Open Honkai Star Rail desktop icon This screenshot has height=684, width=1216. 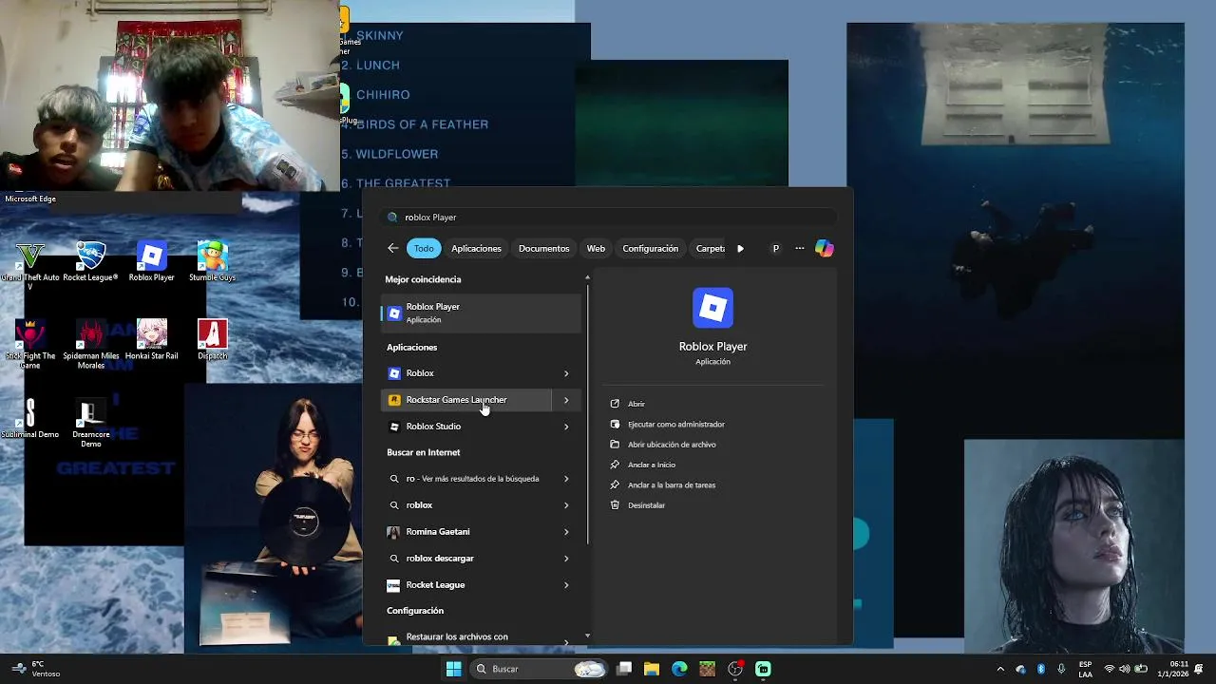point(151,340)
